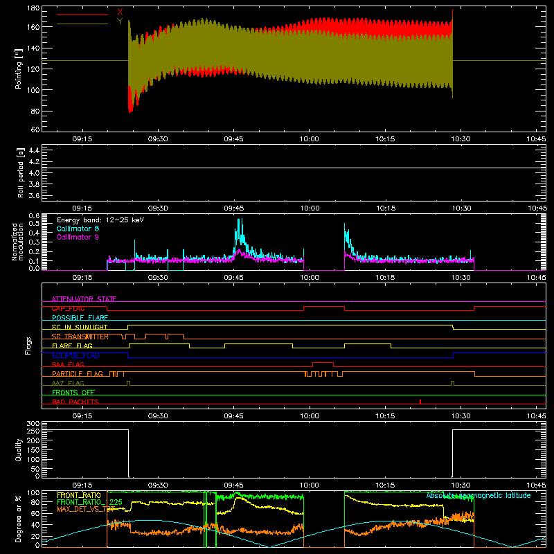The height and width of the screenshot is (554, 554).
Task: Click the 10:30 time label under Quality plot
Action: click(x=461, y=485)
